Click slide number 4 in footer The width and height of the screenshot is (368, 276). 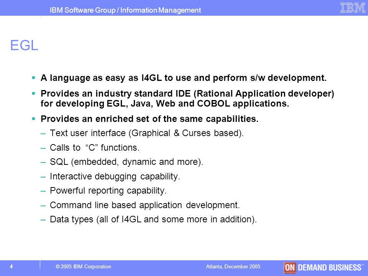(x=11, y=267)
